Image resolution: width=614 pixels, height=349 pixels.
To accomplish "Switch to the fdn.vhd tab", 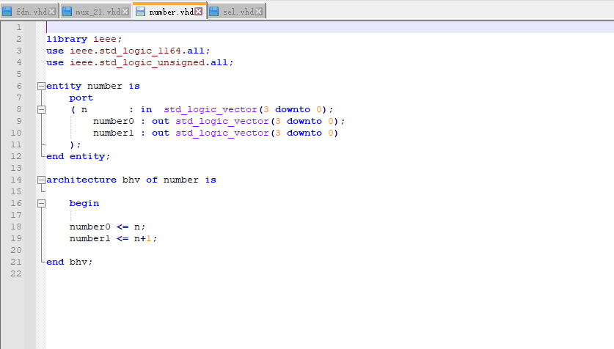I will click(x=29, y=11).
